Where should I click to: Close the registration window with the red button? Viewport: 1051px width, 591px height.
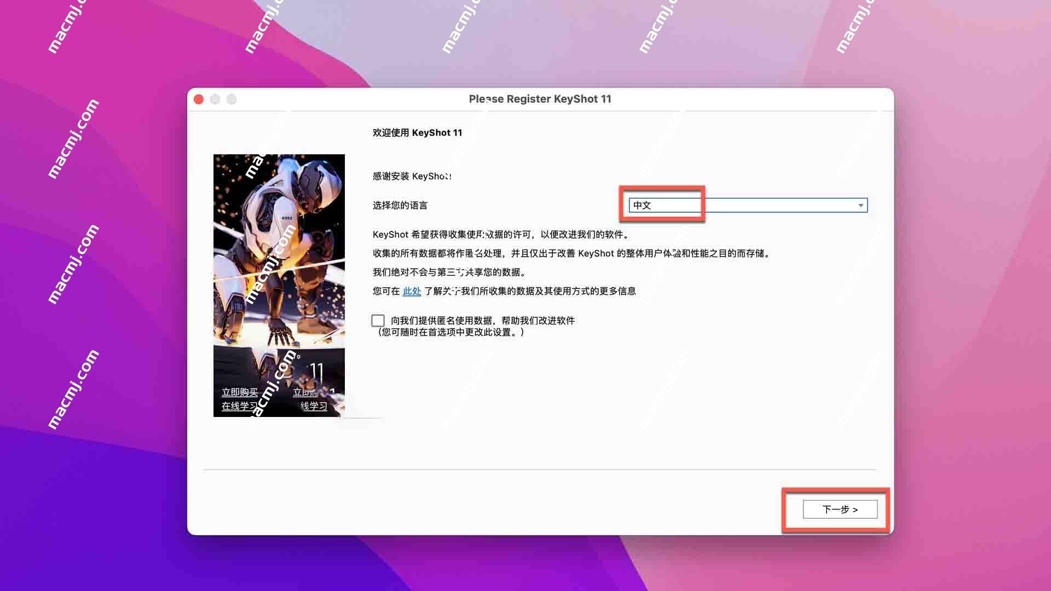(x=199, y=99)
